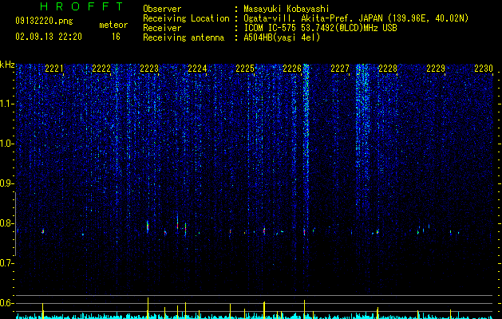Click the 0.7 frequency axis label

click(7, 263)
